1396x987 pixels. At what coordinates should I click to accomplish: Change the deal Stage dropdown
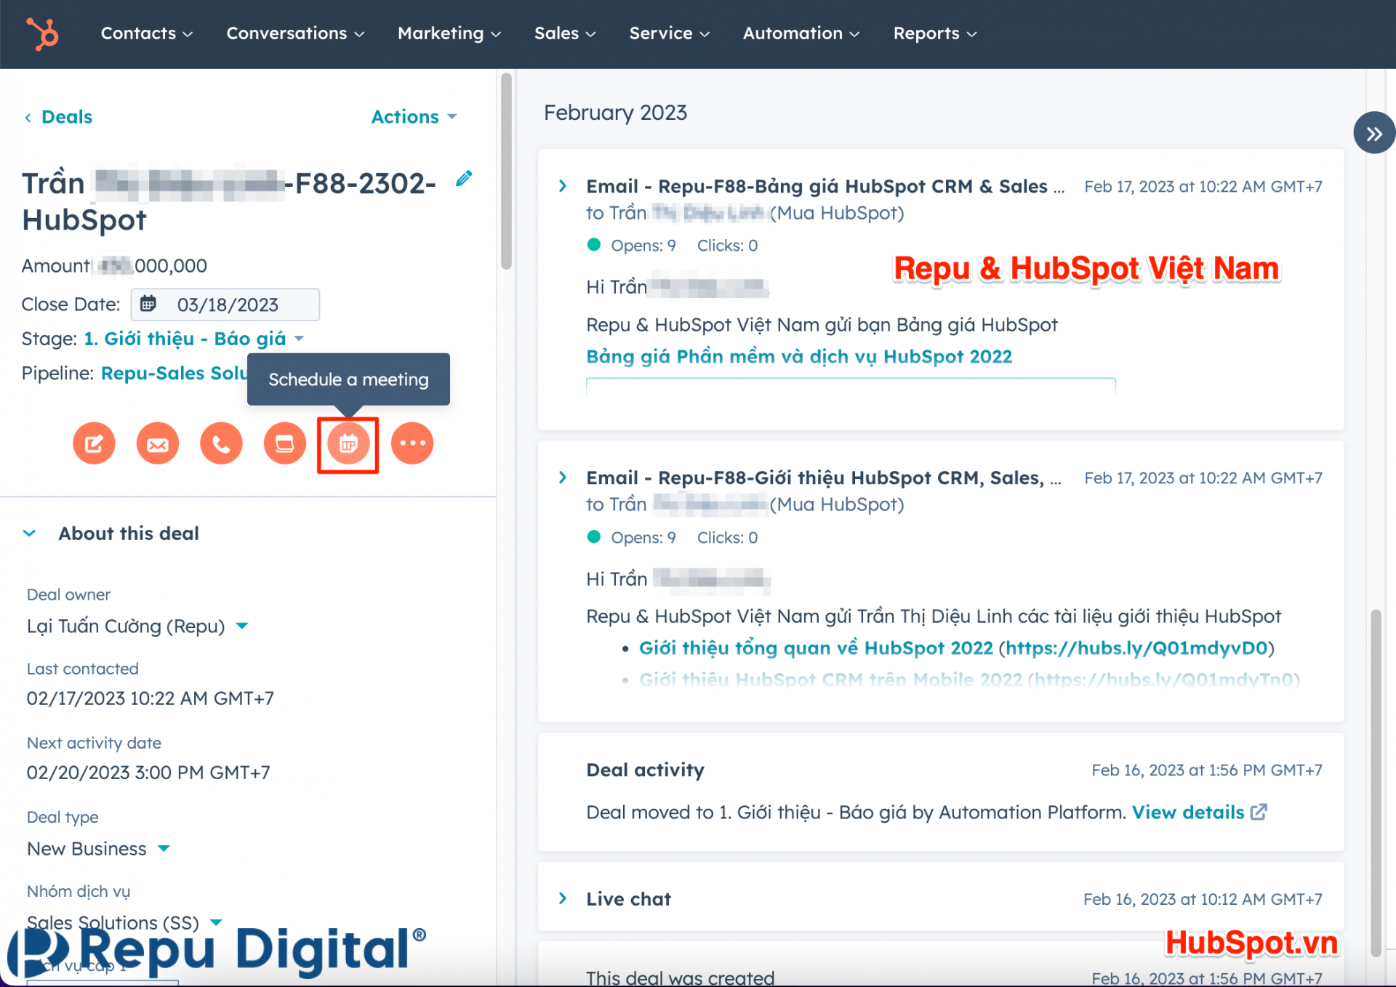pyautogui.click(x=194, y=339)
